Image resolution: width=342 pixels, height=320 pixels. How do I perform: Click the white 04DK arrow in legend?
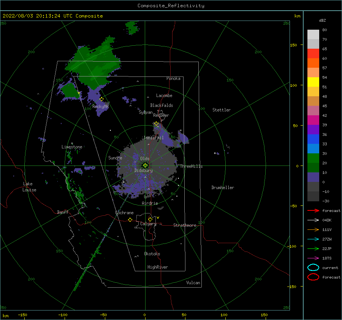tap(313, 220)
